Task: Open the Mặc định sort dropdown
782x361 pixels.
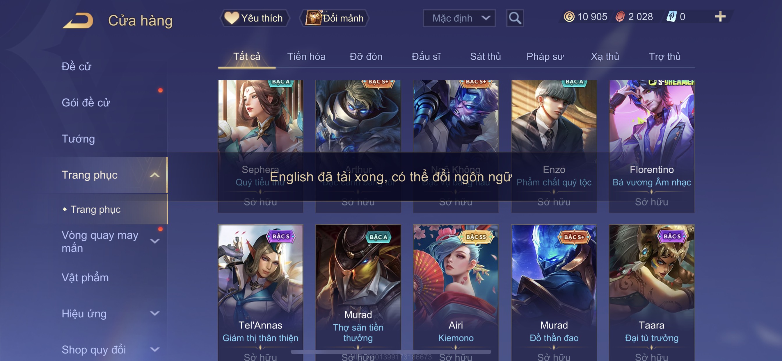Action: coord(459,18)
